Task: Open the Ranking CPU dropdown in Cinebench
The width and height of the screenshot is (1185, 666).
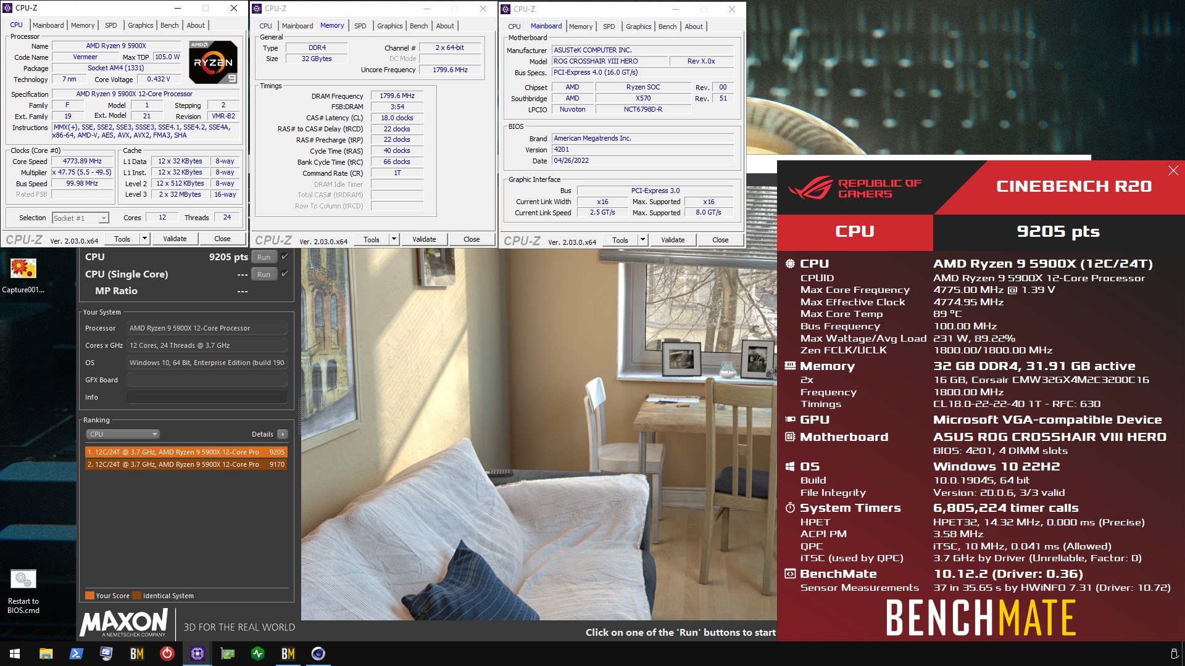Action: (122, 434)
